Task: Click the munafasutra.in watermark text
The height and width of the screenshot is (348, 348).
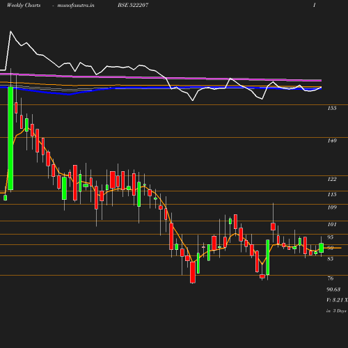Action: coord(76,6)
